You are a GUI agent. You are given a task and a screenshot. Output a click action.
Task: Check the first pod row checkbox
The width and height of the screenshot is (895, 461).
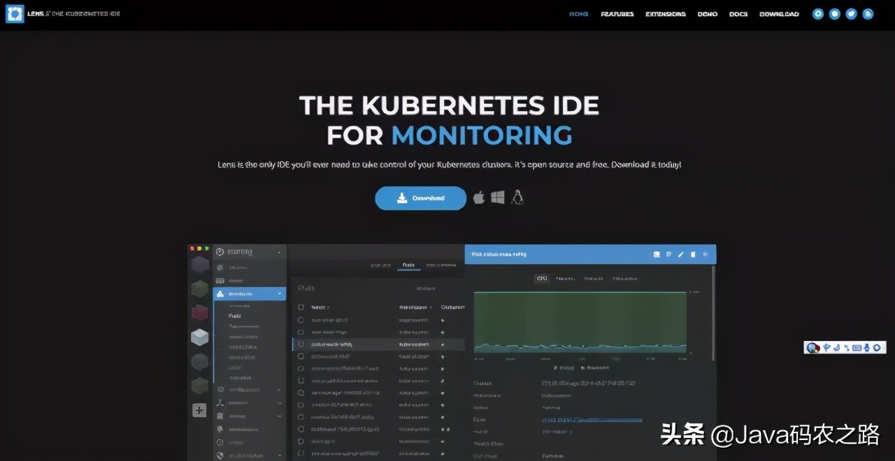tap(301, 320)
